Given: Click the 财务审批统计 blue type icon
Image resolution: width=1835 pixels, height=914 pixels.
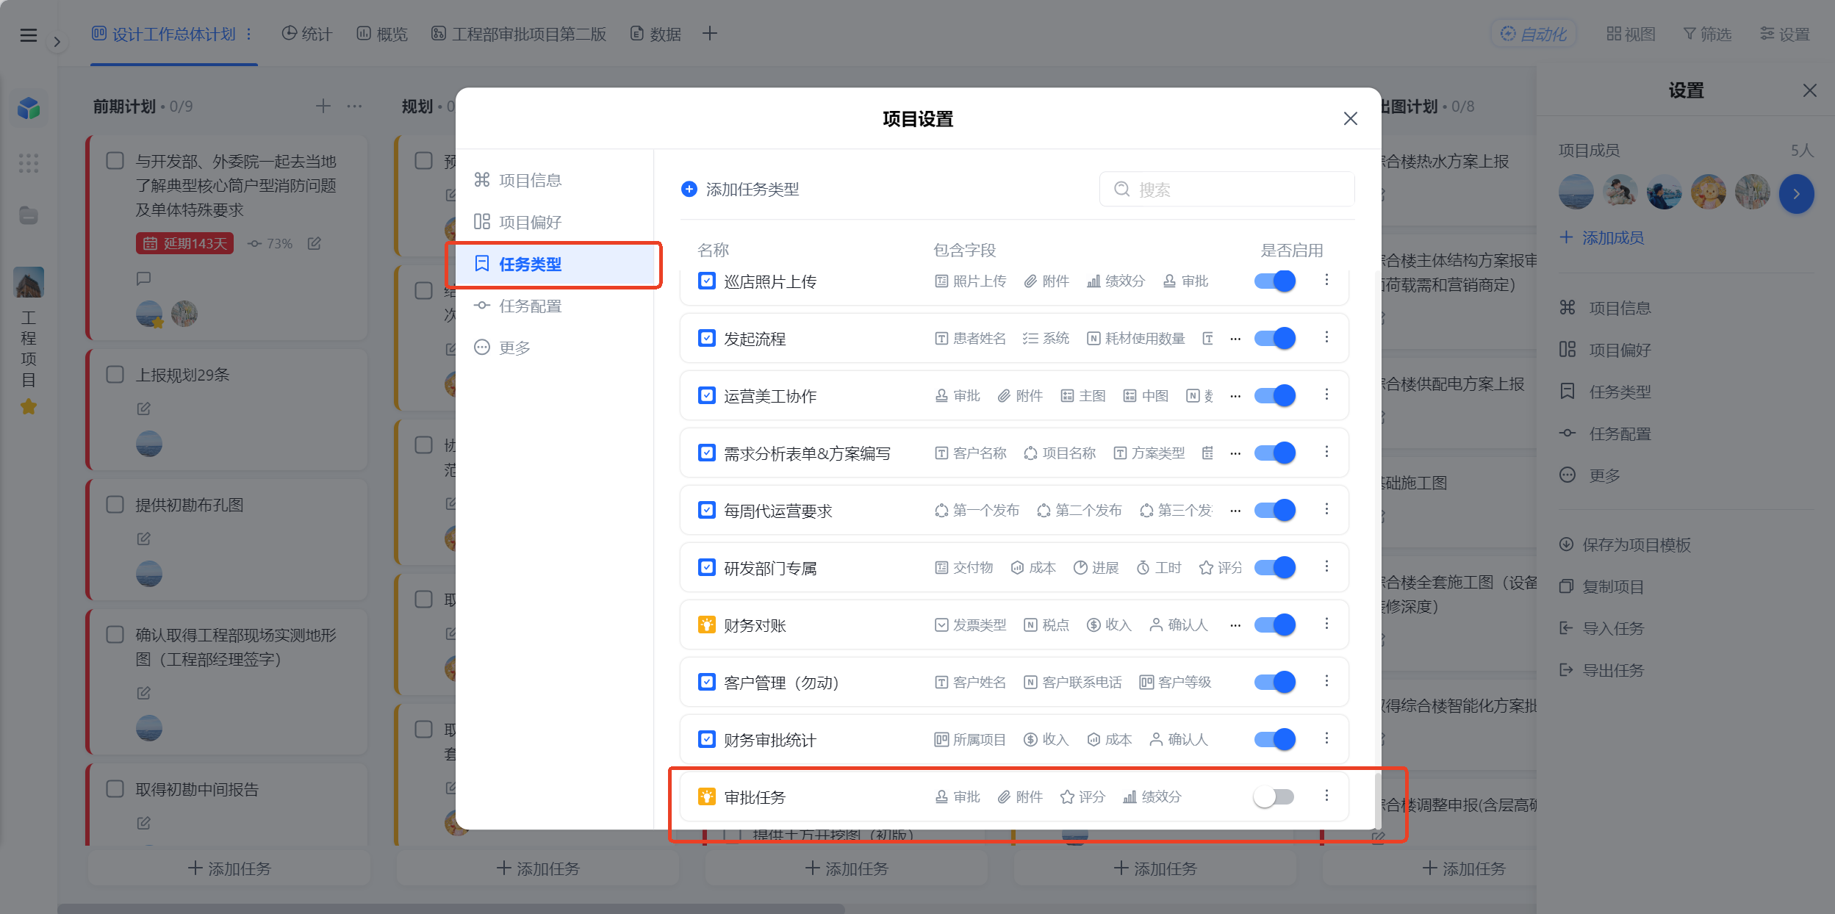Looking at the screenshot, I should (706, 739).
